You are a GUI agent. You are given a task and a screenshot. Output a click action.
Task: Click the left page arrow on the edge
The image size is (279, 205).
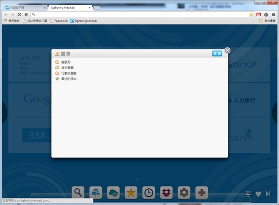tap(4, 112)
